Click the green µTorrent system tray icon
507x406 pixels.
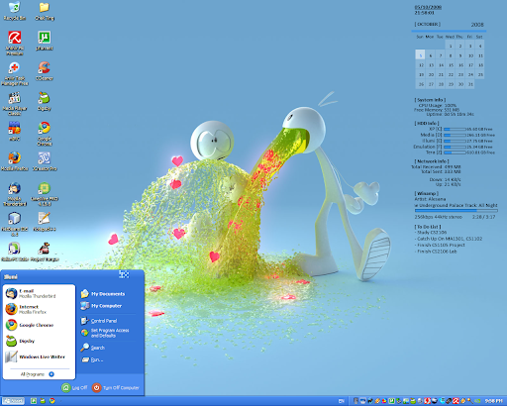click(391, 401)
